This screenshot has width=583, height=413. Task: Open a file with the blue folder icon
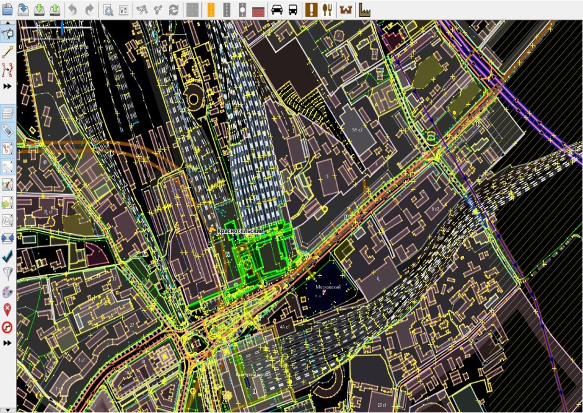coord(7,9)
